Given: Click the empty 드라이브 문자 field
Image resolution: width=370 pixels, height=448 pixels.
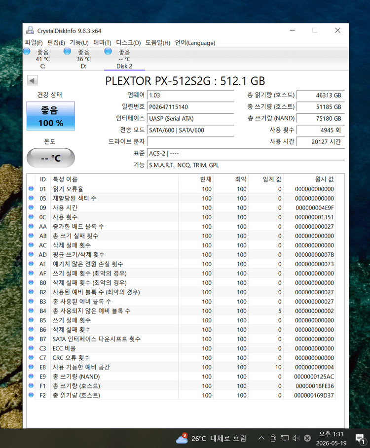Looking at the screenshot, I should [x=190, y=141].
